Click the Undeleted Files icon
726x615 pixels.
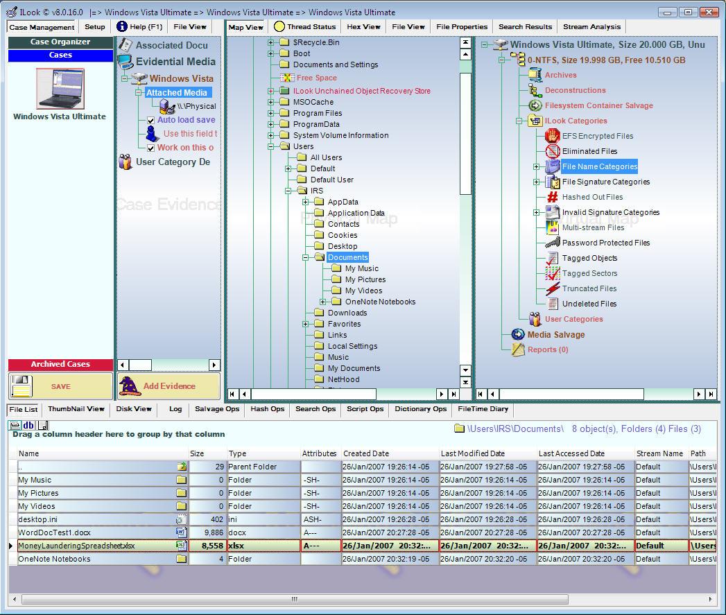553,304
